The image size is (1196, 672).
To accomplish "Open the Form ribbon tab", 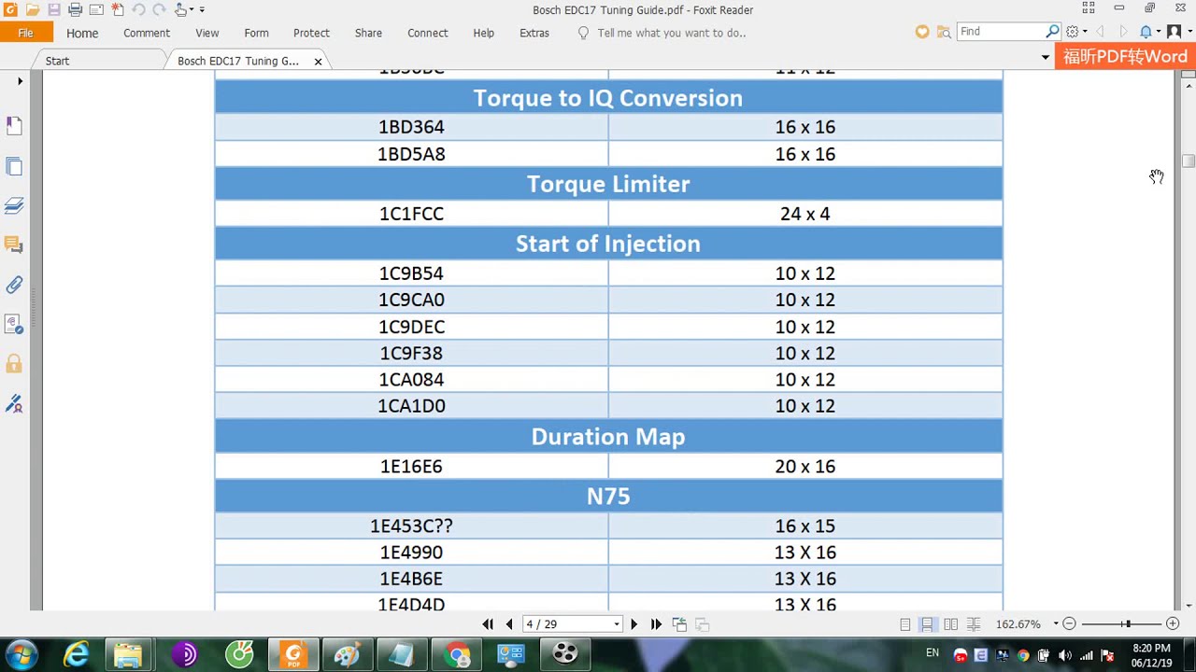I will coord(256,33).
